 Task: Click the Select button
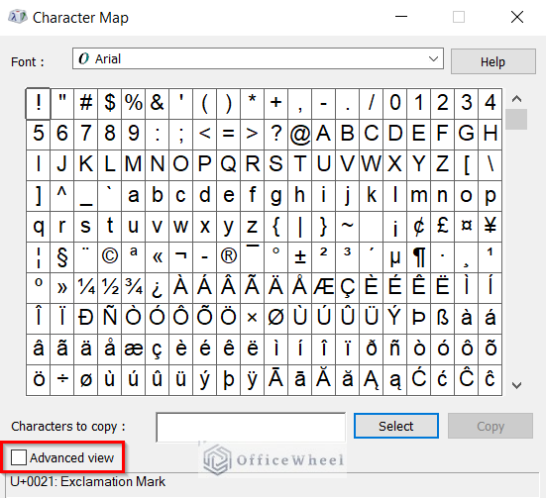coord(396,426)
